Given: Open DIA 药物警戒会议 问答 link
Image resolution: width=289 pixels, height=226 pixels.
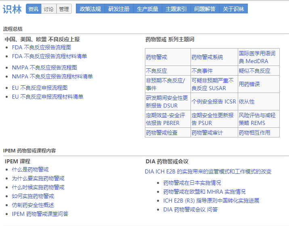Looking at the screenshot, I should tap(191, 209).
